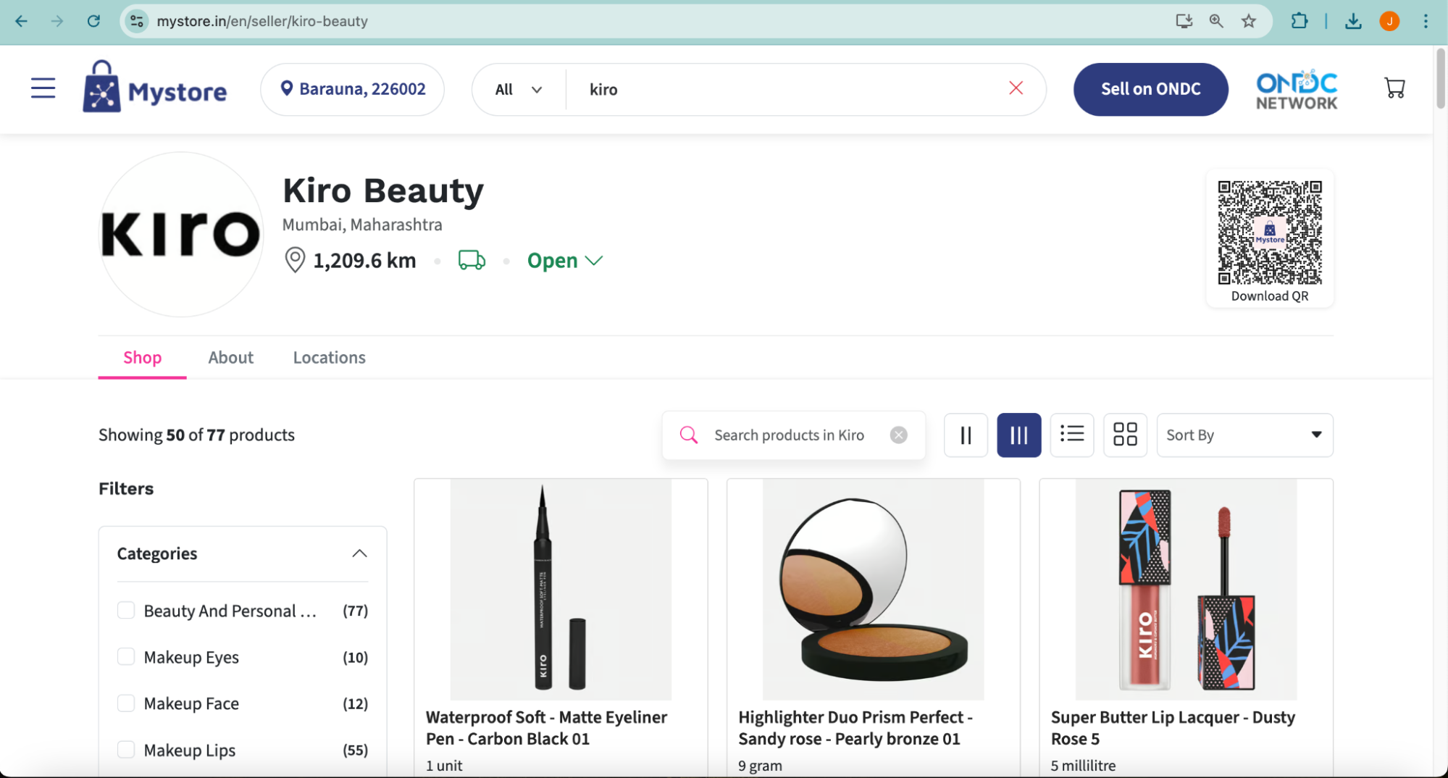Switch to the About tab

pos(230,357)
